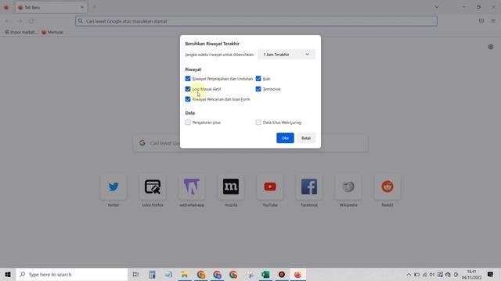501x281 pixels.
Task: Click the Firefox address bar
Action: coord(256,21)
